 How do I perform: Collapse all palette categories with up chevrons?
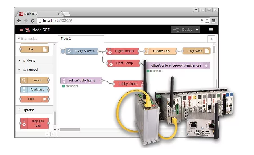click(x=47, y=134)
